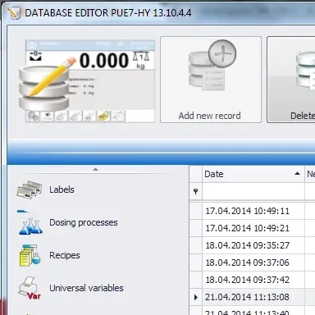Viewport: 315px width, 315px height.
Task: Select row 21.04.2014 11:13:08
Action: tap(253, 297)
